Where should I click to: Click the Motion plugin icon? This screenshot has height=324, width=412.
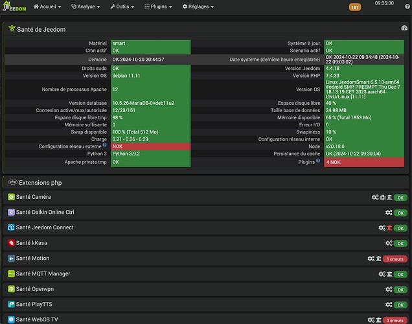11,259
